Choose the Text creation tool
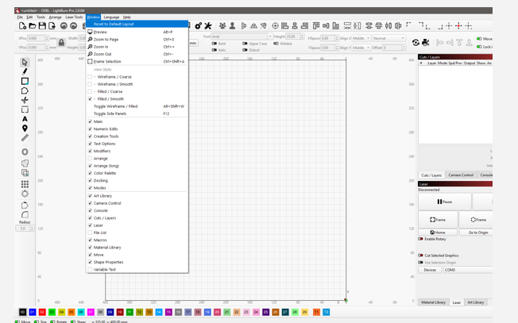 [x=25, y=119]
